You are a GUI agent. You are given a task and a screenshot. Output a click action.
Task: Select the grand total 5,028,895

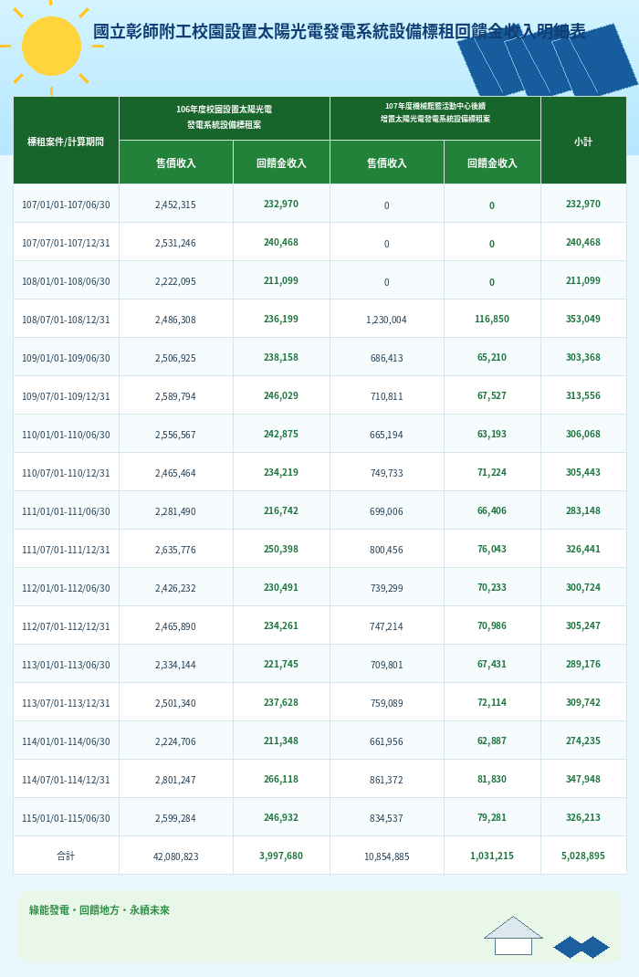tap(583, 856)
